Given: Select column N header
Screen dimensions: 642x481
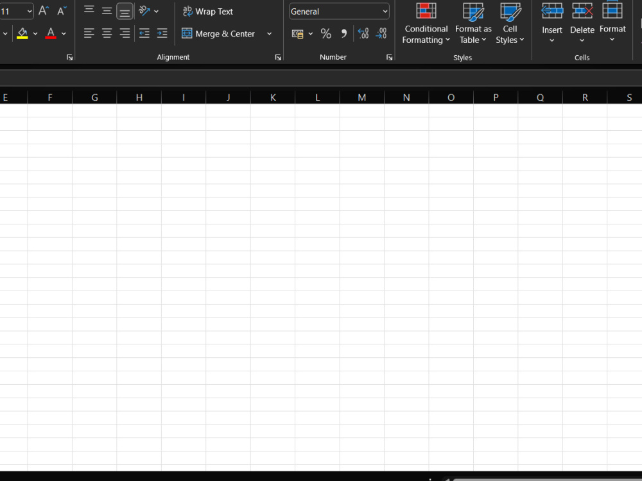Looking at the screenshot, I should (x=406, y=97).
